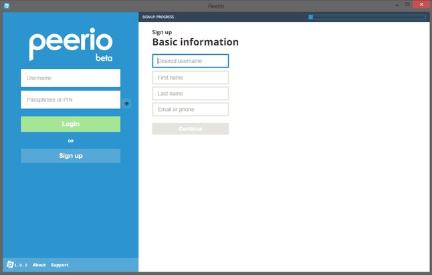Toggle passphrase visibility eye icon

(x=126, y=104)
